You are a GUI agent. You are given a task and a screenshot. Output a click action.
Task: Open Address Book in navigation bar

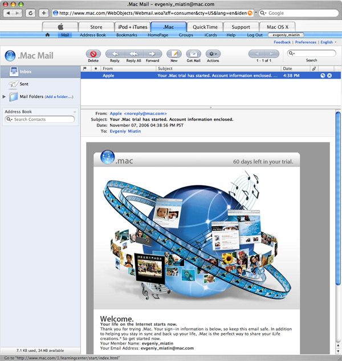coord(93,35)
